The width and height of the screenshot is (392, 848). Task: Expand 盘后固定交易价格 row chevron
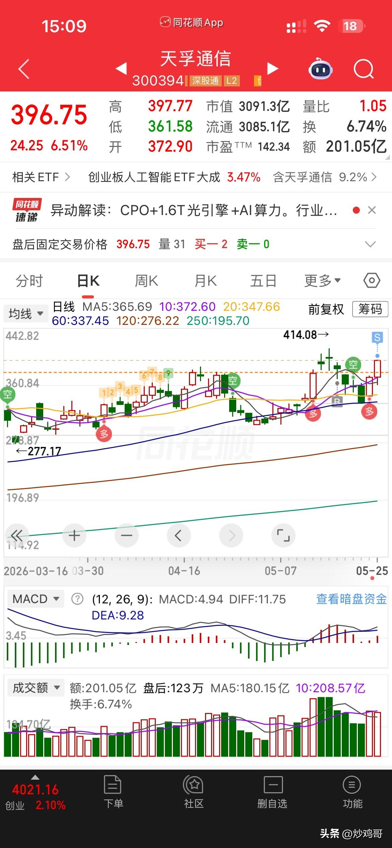pyautogui.click(x=370, y=244)
